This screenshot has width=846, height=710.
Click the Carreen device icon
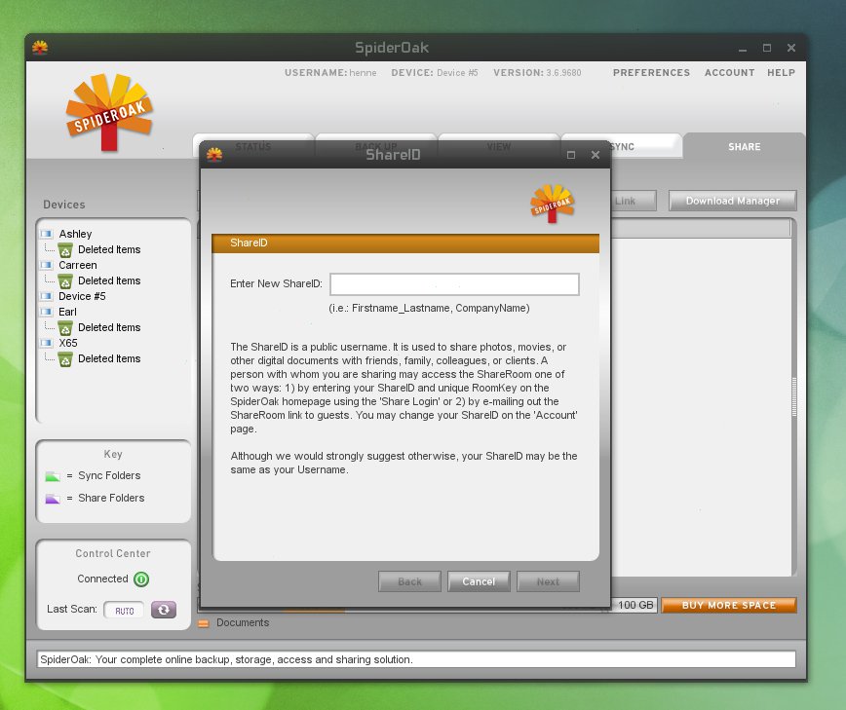[x=47, y=265]
